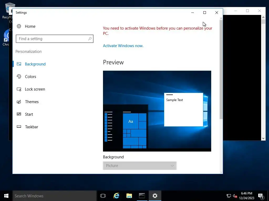Click the taskbar clock and date

[x=246, y=196]
